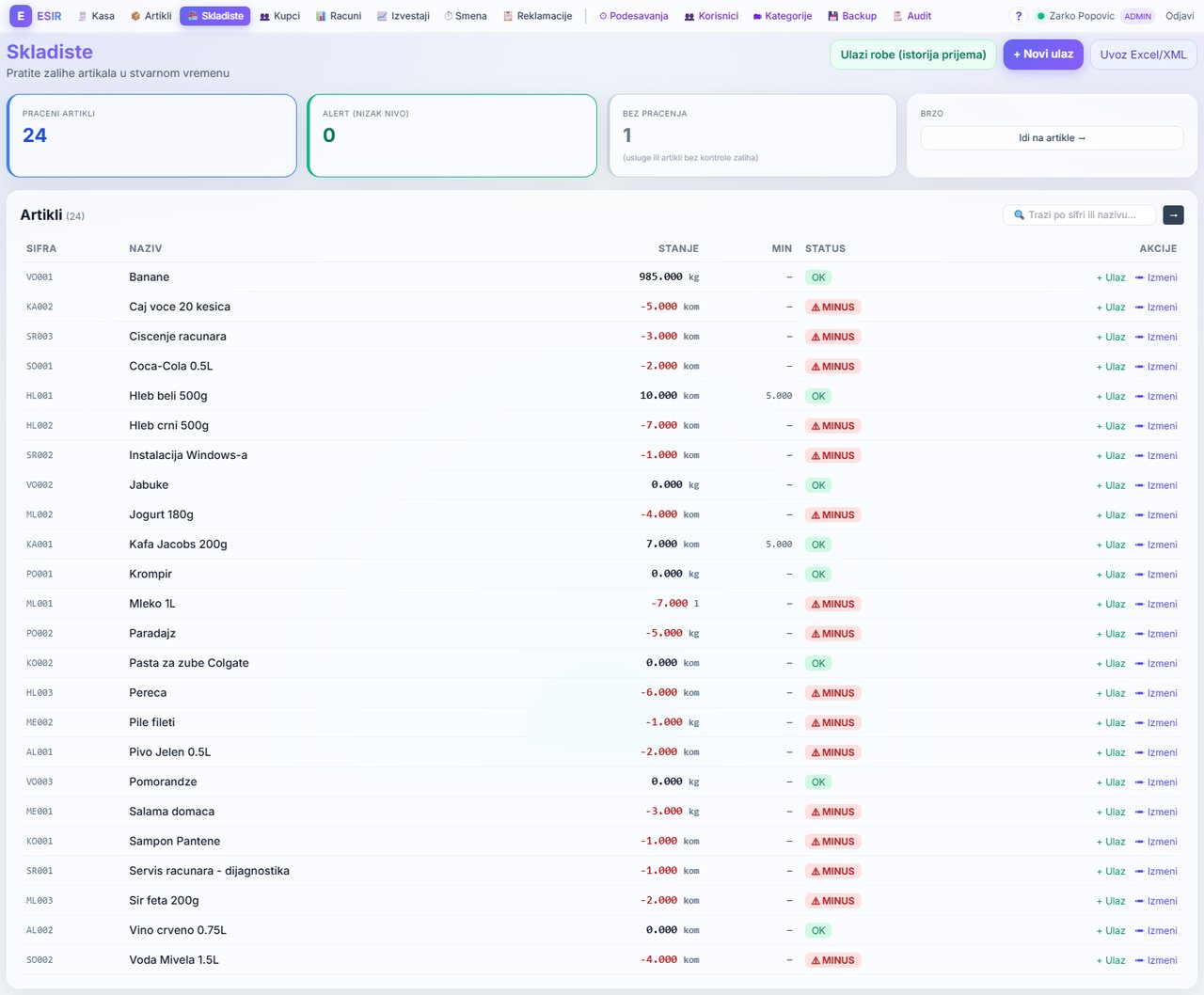Open the Kasa menu item
This screenshot has height=995, width=1204.
[96, 16]
